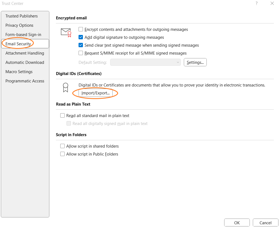Screen dimensions: 279x227
Task: Open encrypted email Settings dialog
Action: (x=195, y=62)
